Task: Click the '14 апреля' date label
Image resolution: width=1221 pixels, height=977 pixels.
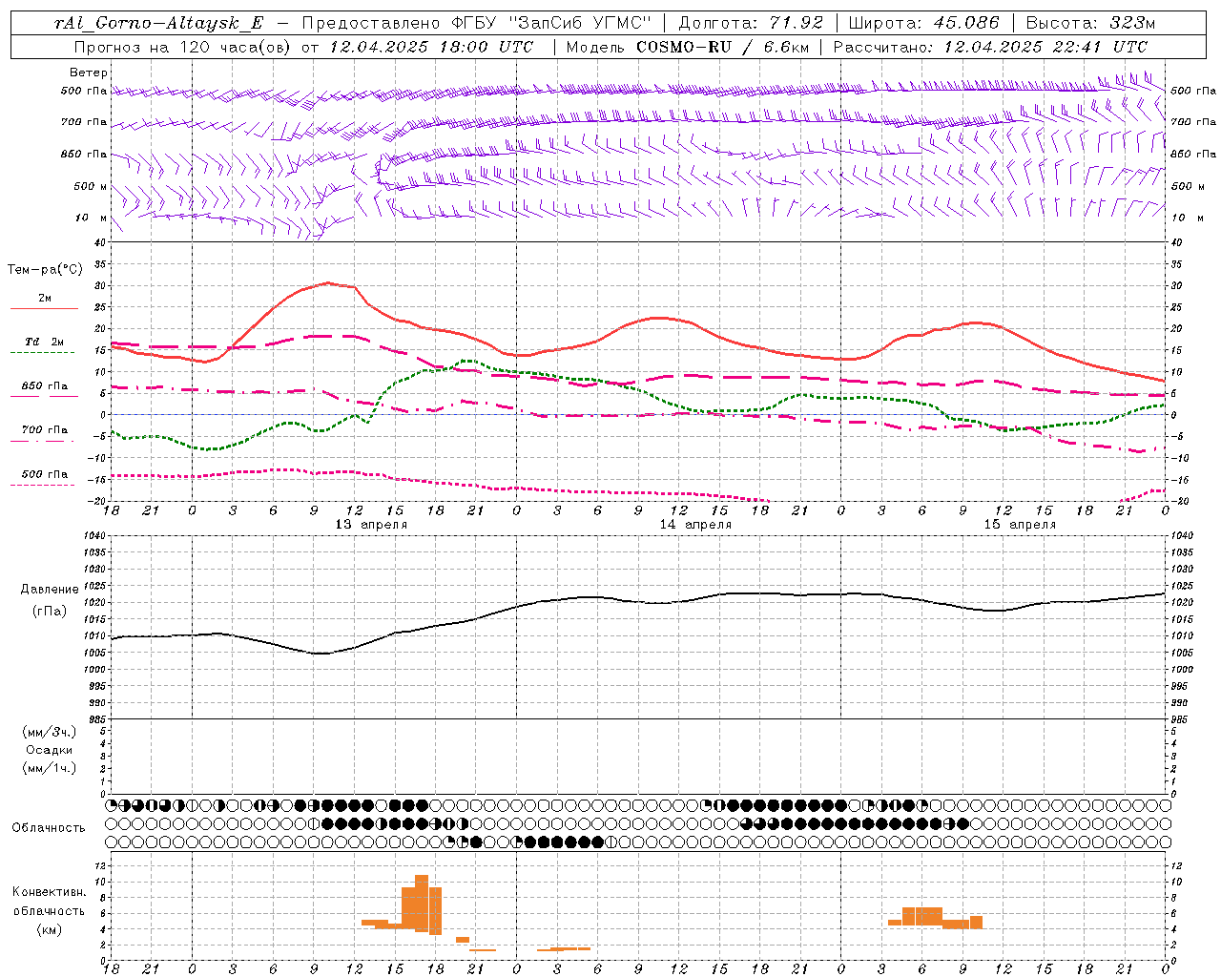Action: pyautogui.click(x=695, y=525)
